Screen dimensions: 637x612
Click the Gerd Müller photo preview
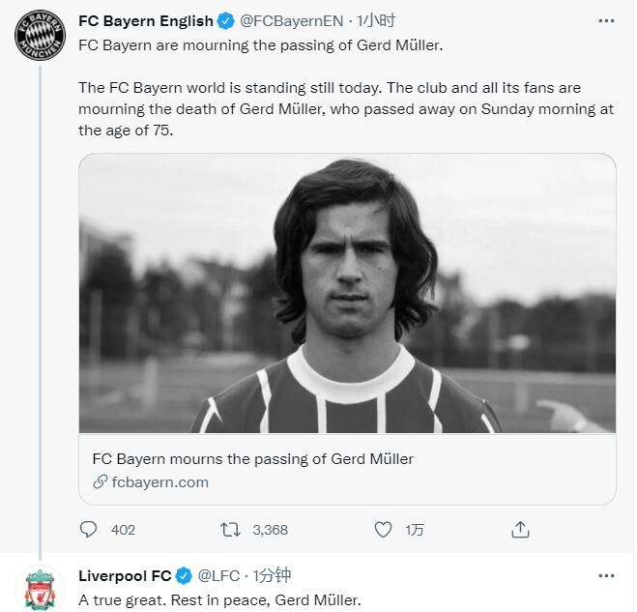347,293
